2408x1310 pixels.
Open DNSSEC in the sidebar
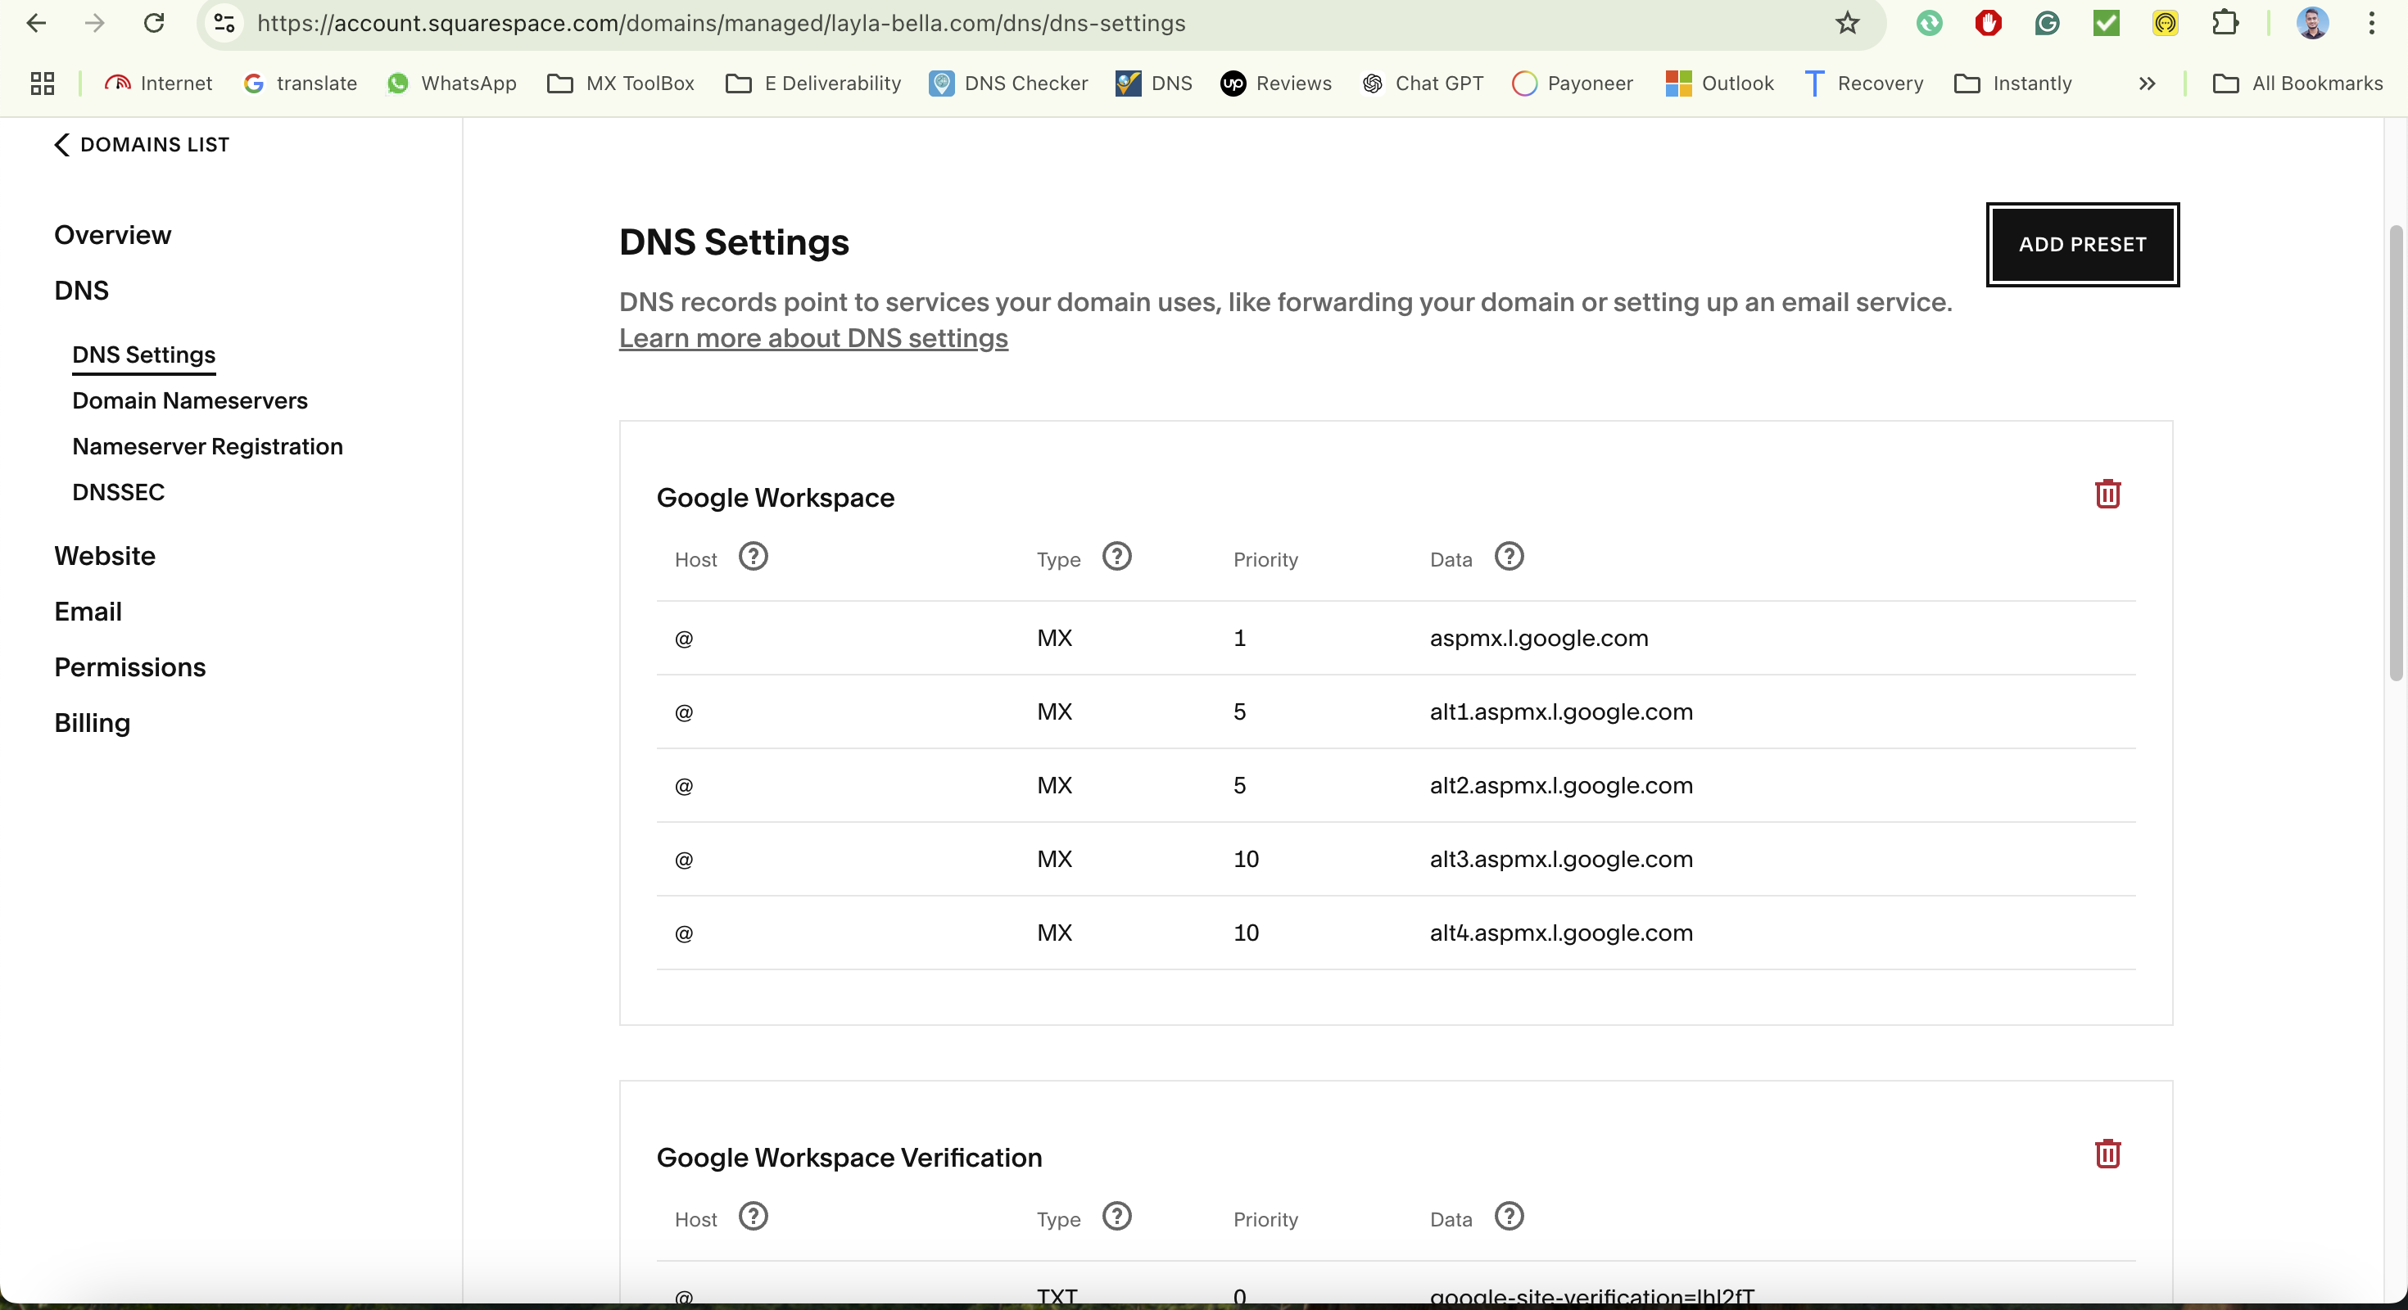(118, 492)
